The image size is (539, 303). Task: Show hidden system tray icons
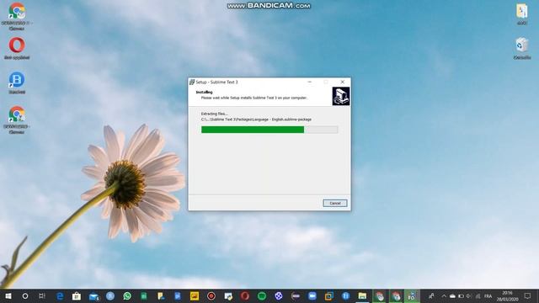[x=444, y=295]
